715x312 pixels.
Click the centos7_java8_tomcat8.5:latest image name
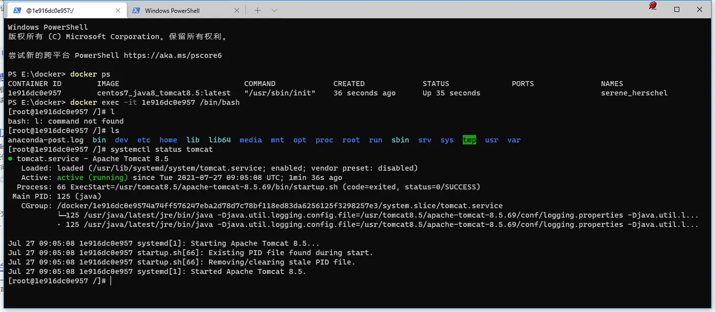click(x=163, y=93)
